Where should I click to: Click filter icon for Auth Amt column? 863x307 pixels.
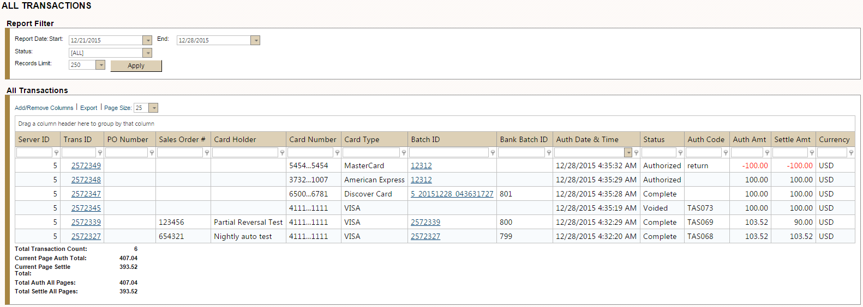pos(767,153)
